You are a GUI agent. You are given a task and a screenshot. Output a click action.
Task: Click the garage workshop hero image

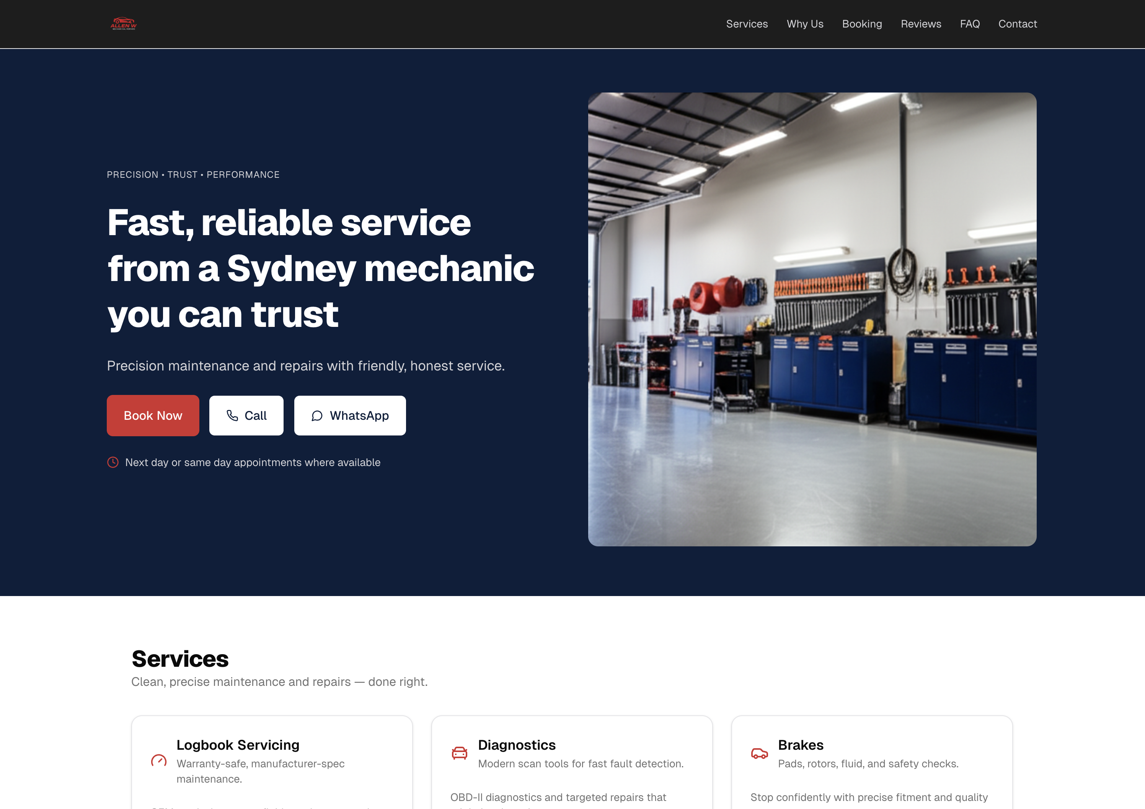click(812, 319)
